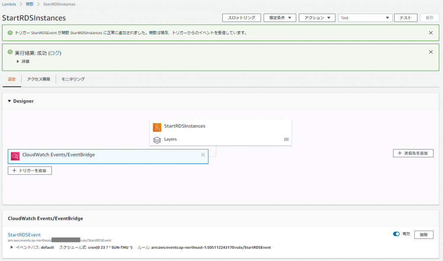Click the success check icon beside 実行結果
This screenshot has width=443, height=261.
pyautogui.click(x=10, y=52)
